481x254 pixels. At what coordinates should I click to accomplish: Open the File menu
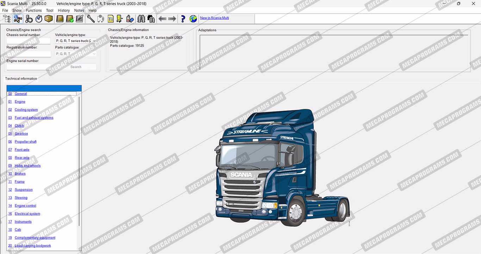(x=5, y=11)
